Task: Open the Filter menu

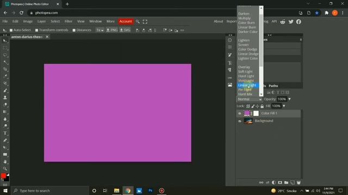Action: pos(69,21)
